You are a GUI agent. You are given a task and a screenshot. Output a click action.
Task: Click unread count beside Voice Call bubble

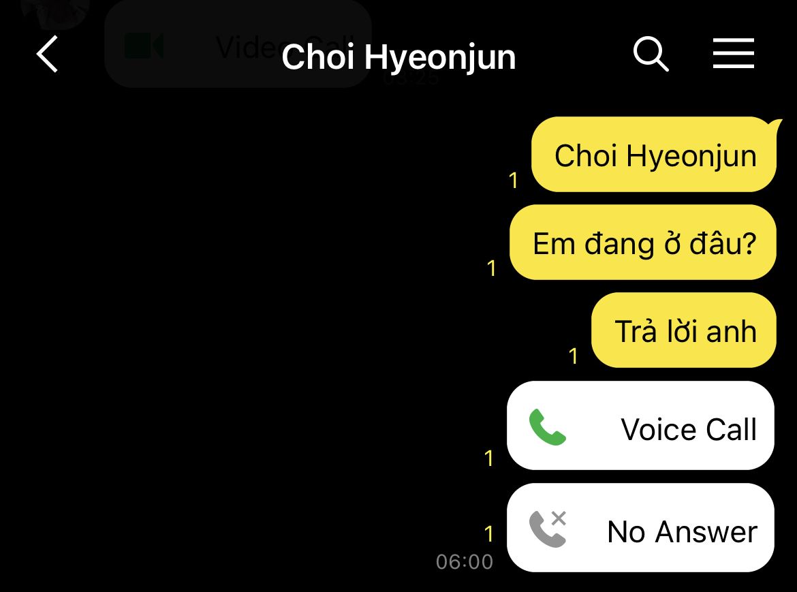point(489,458)
